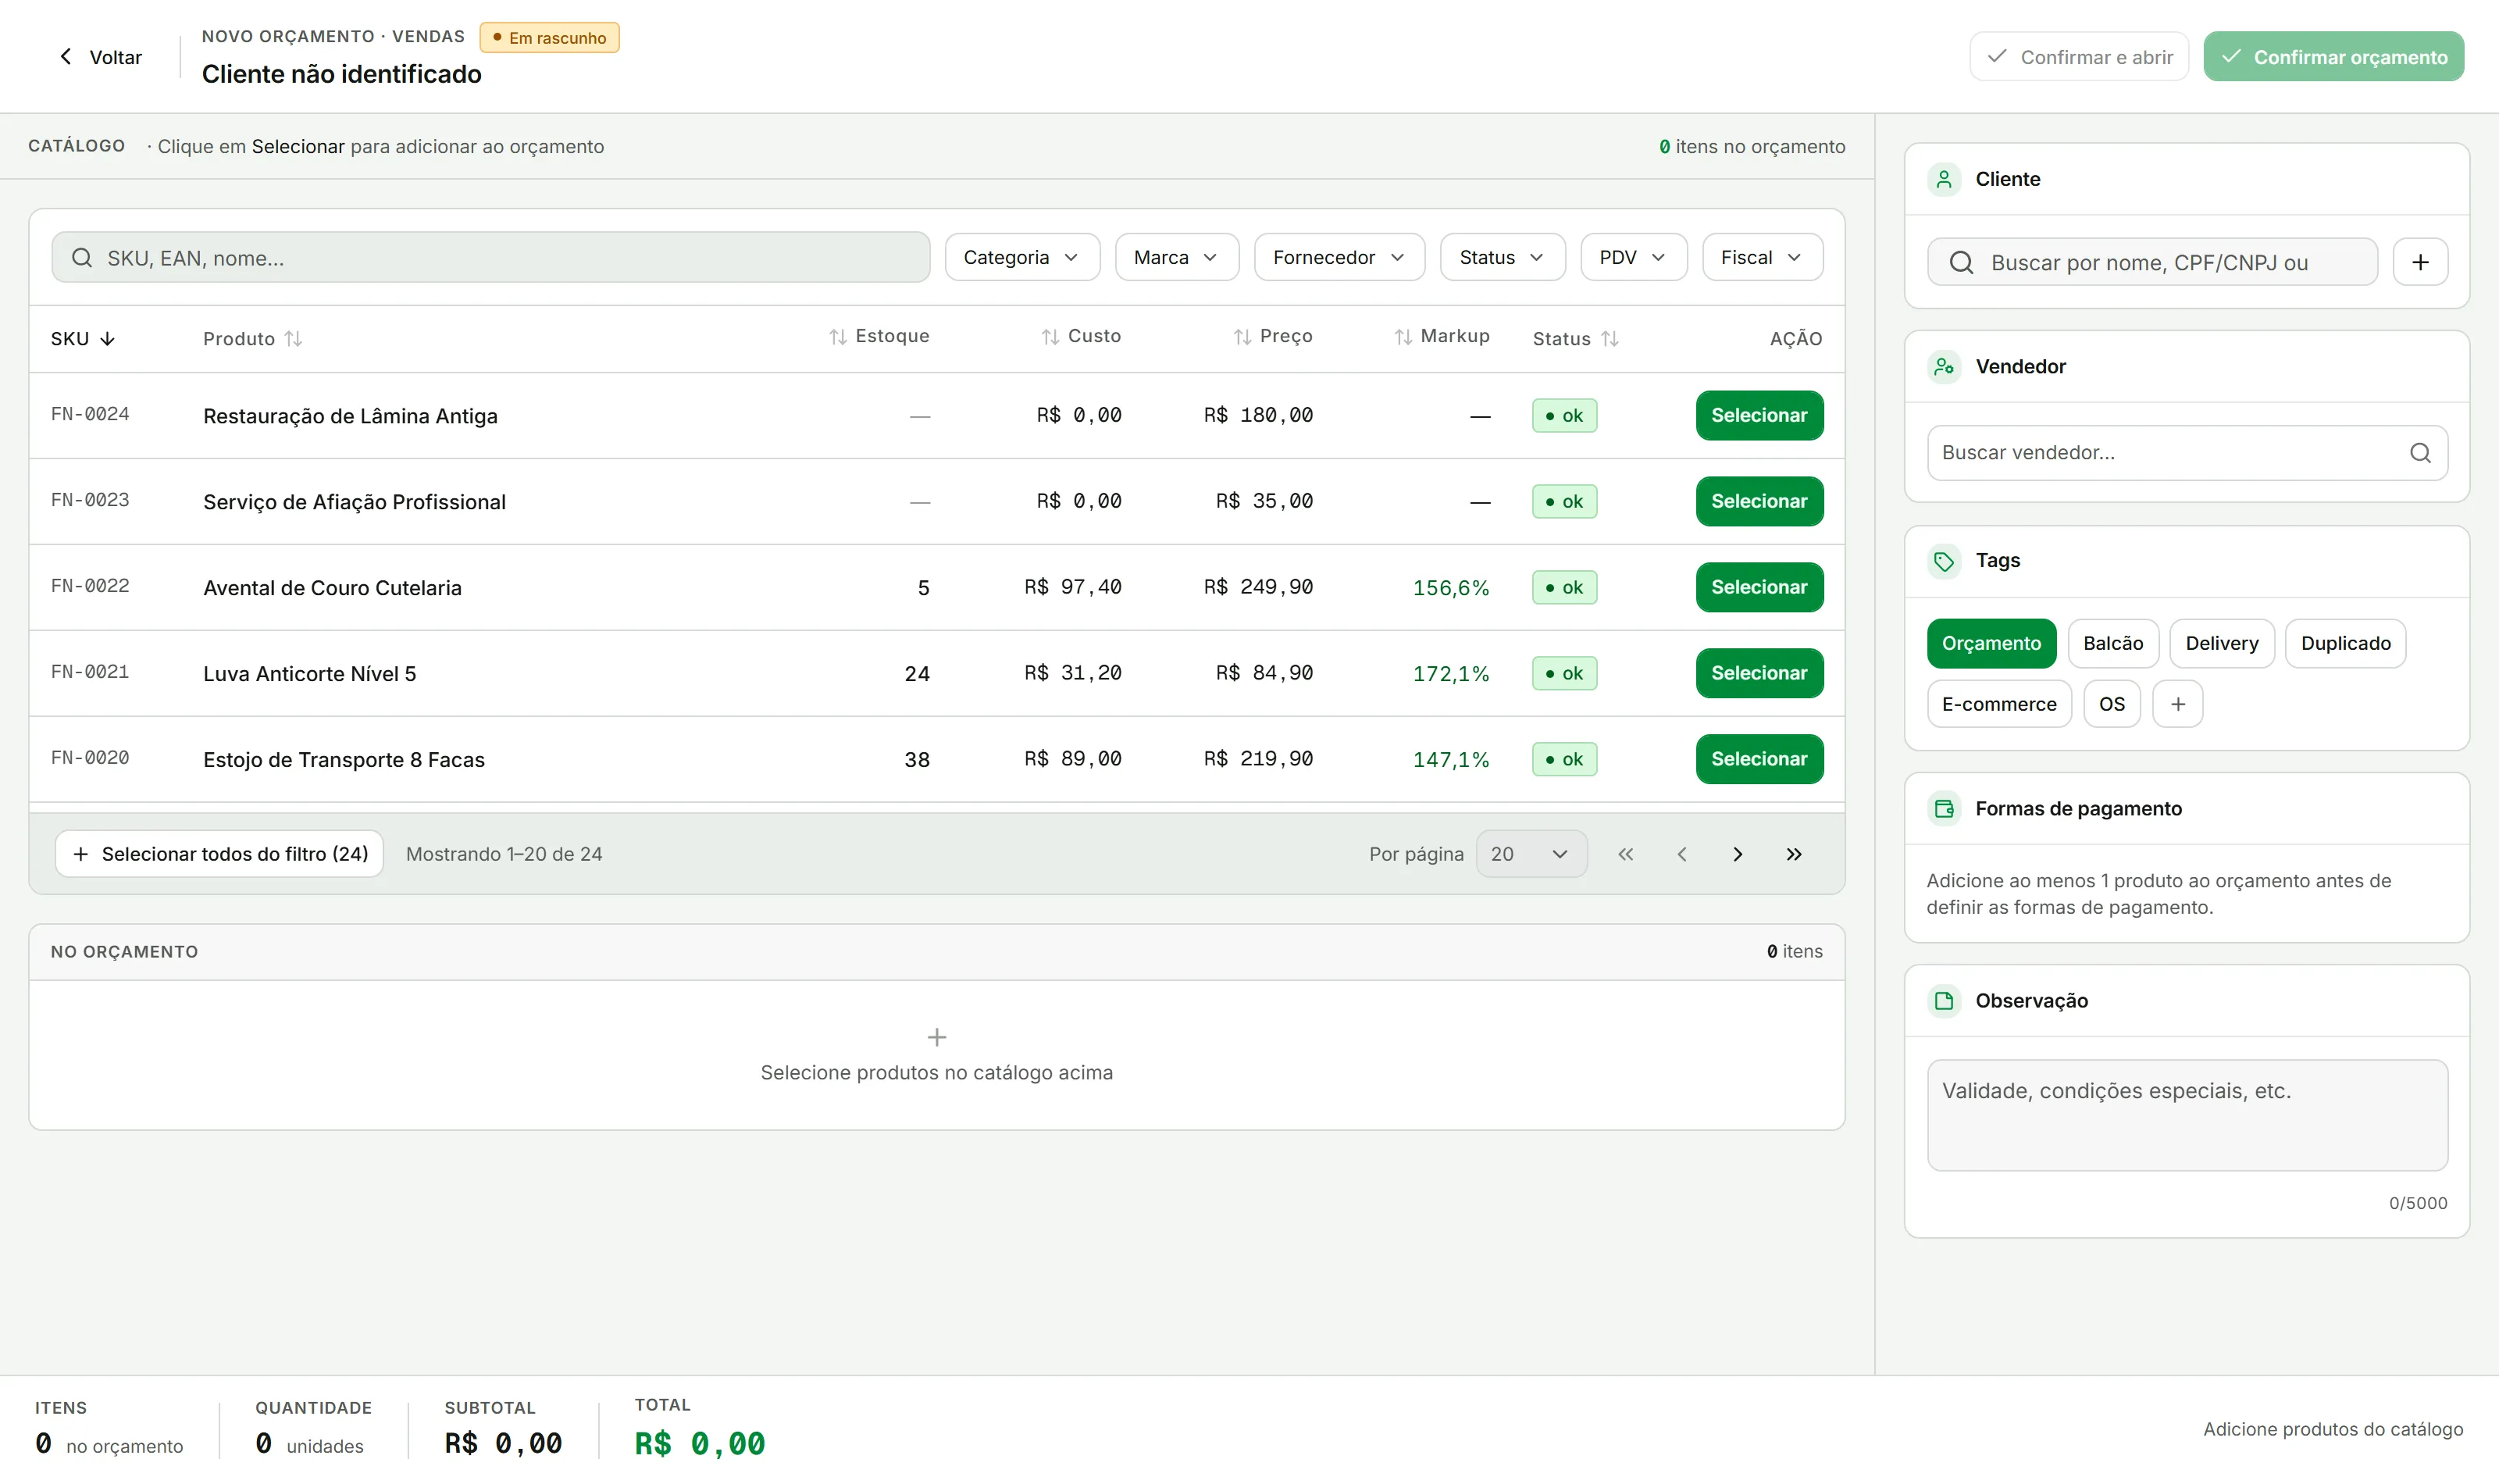The width and height of the screenshot is (2499, 1484).
Task: Click Confirmar e abrir button
Action: (2078, 57)
